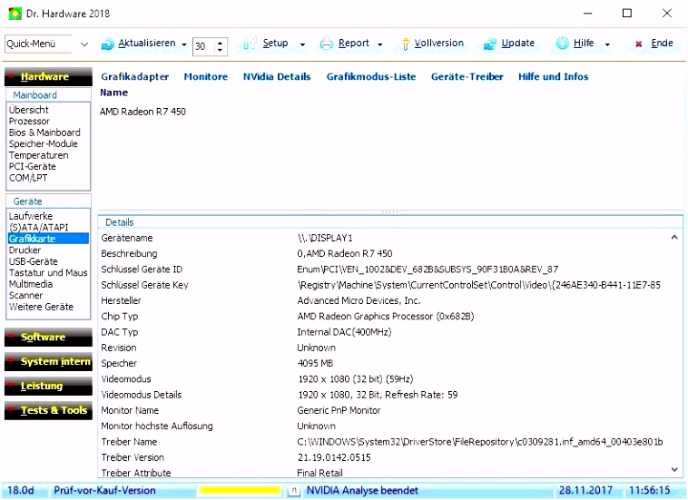Select Scanner entry
This screenshot has width=688, height=500.
(26, 296)
